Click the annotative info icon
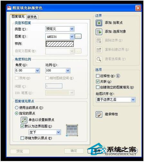Viewport: 145px width, 162px height. (118, 76)
